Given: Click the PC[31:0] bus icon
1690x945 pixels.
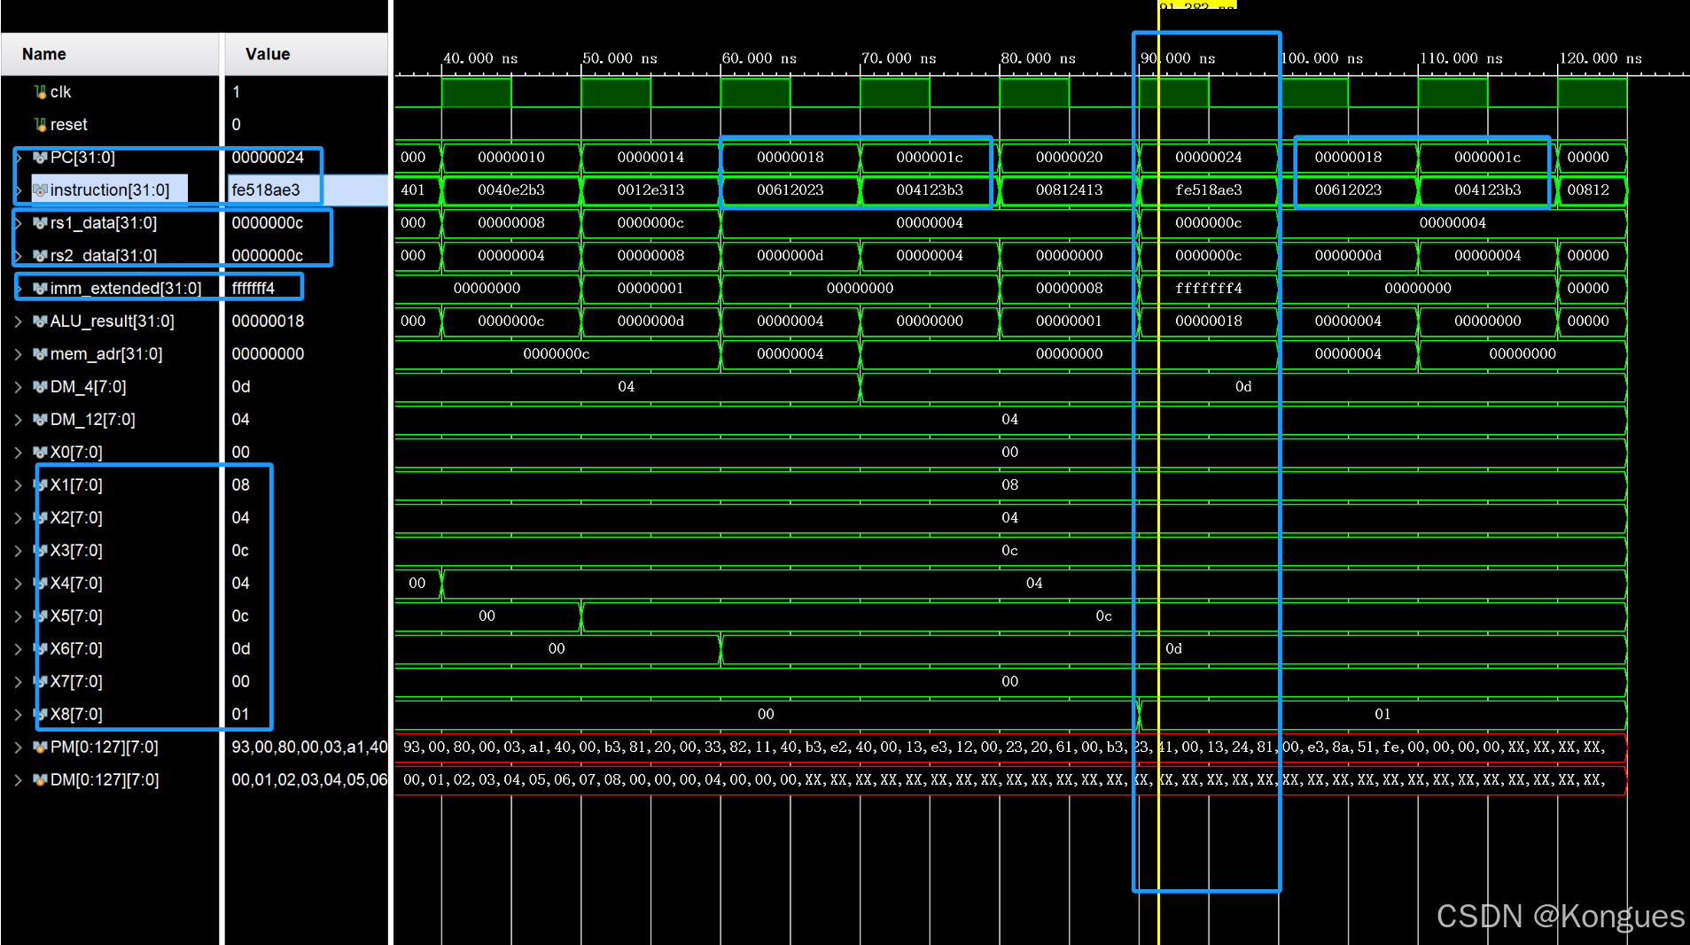Looking at the screenshot, I should pyautogui.click(x=40, y=157).
